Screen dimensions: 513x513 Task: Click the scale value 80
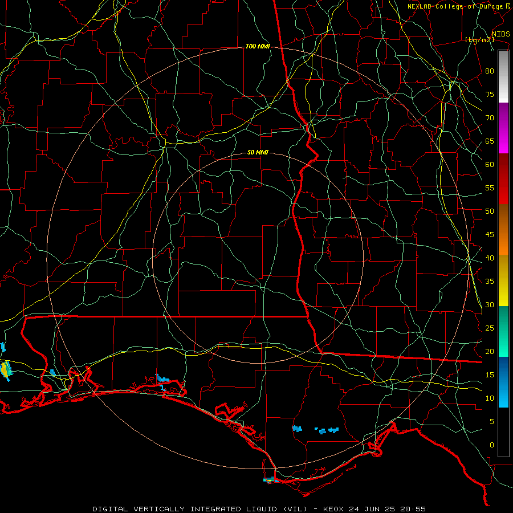(x=490, y=71)
